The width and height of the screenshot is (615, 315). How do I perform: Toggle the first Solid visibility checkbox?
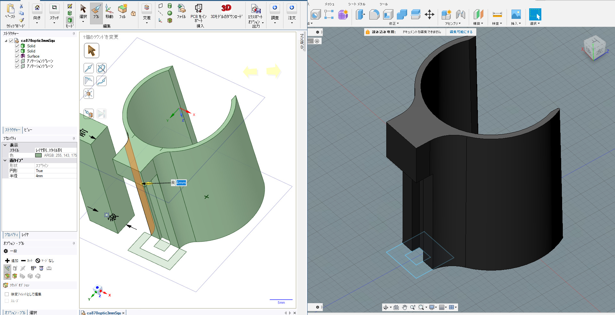tap(17, 46)
